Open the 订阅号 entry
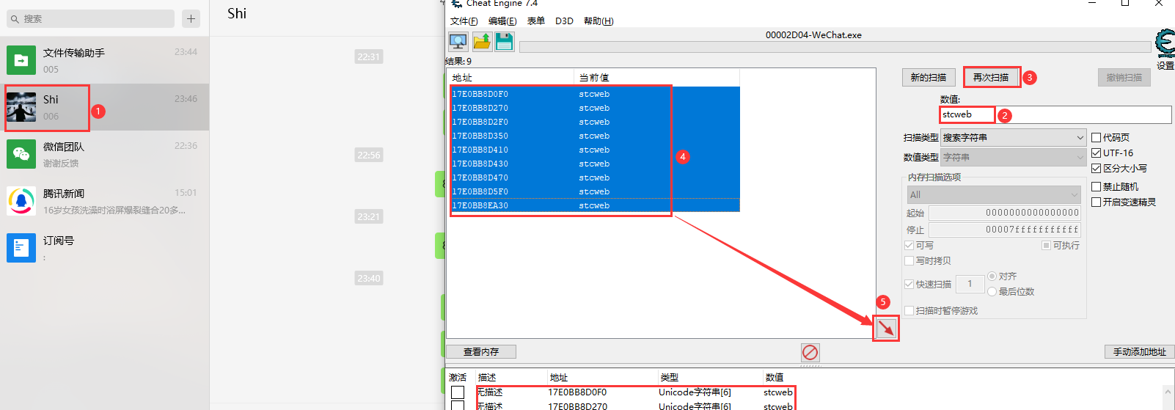The image size is (1175, 410). [104, 248]
